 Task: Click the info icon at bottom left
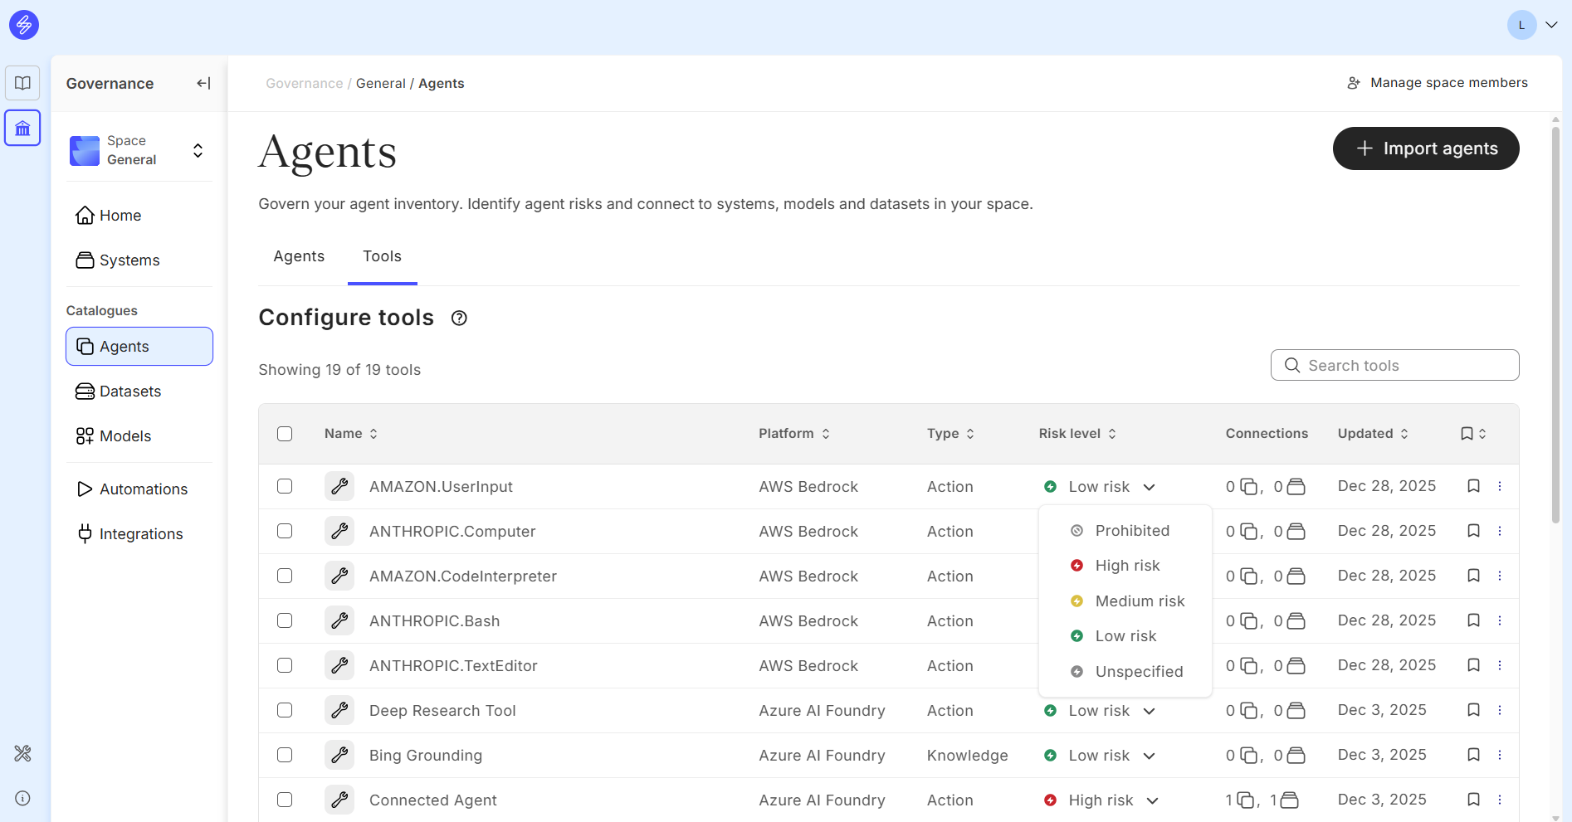(x=22, y=798)
